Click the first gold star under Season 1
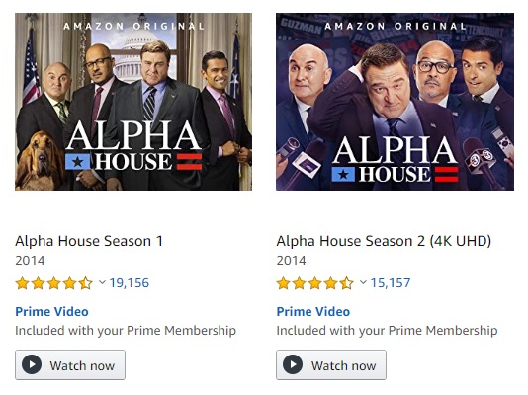 (x=22, y=283)
